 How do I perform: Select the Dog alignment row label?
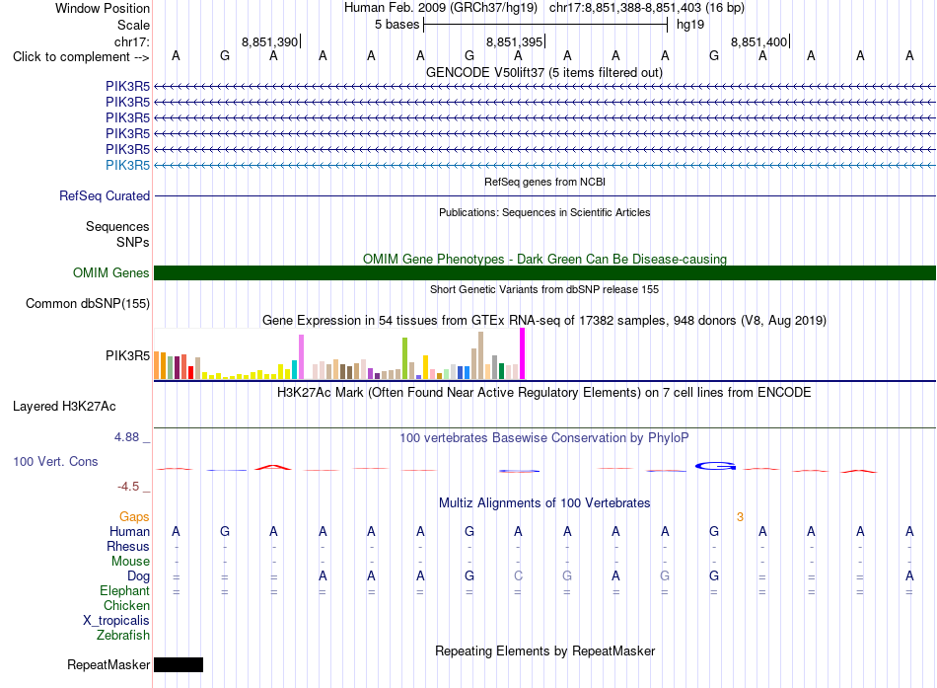[138, 576]
